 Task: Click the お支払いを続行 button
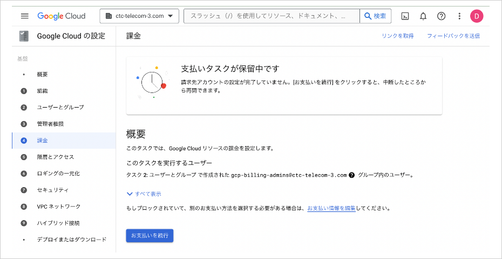[x=150, y=236]
